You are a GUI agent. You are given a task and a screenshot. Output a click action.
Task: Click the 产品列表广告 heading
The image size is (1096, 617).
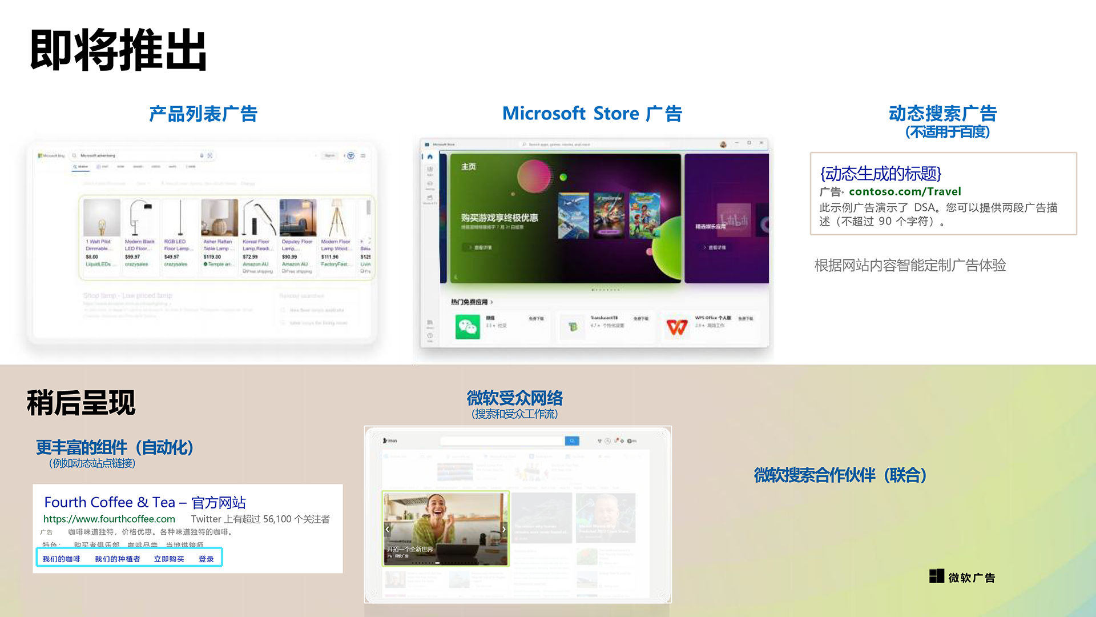(x=203, y=114)
